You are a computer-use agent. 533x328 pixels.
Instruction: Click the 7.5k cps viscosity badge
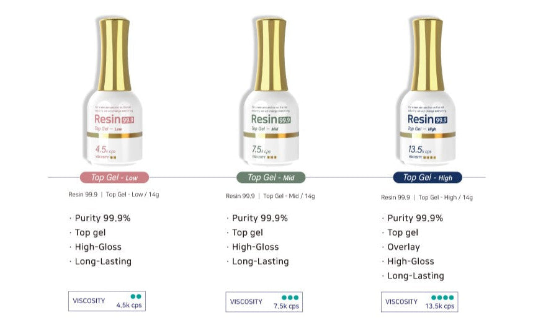[x=264, y=301]
